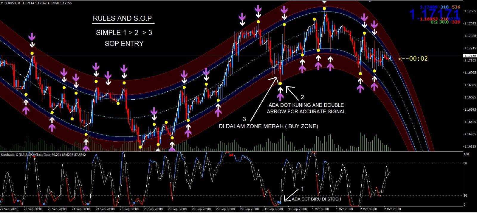Select the 'RULES AND S.O.P' label
This screenshot has width=477, height=213.
(x=122, y=18)
